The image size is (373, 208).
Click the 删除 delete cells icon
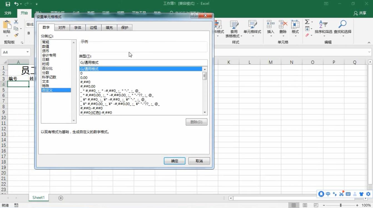coord(283,25)
